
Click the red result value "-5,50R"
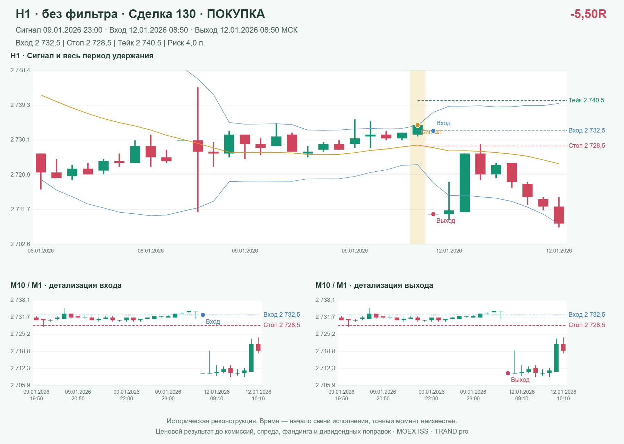click(x=588, y=14)
